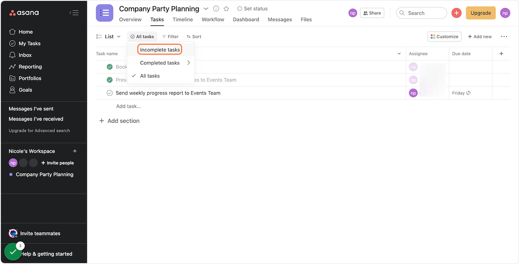Uncheck the completed Pres task
519x264 pixels.
110,80
